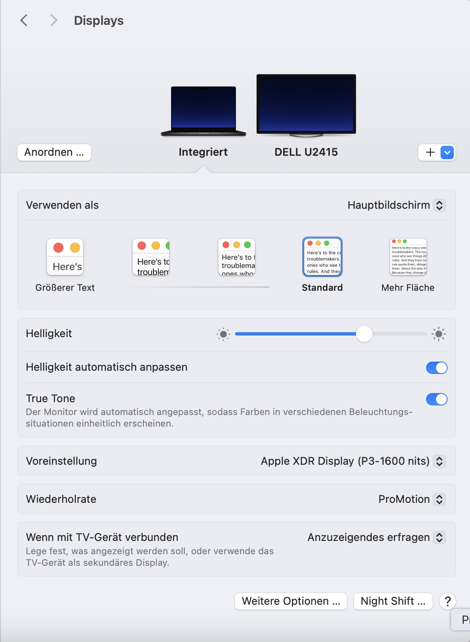Open Weitere Optionen

point(291,601)
